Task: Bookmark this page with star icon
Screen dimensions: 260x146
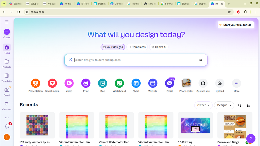Action: (x=229, y=12)
